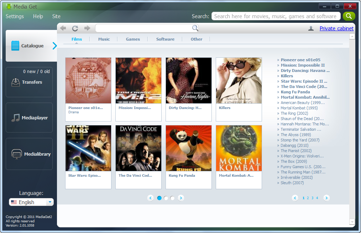This screenshot has width=361, height=233.
Task: Open Star Wars Episode II poster
Action: [88, 148]
